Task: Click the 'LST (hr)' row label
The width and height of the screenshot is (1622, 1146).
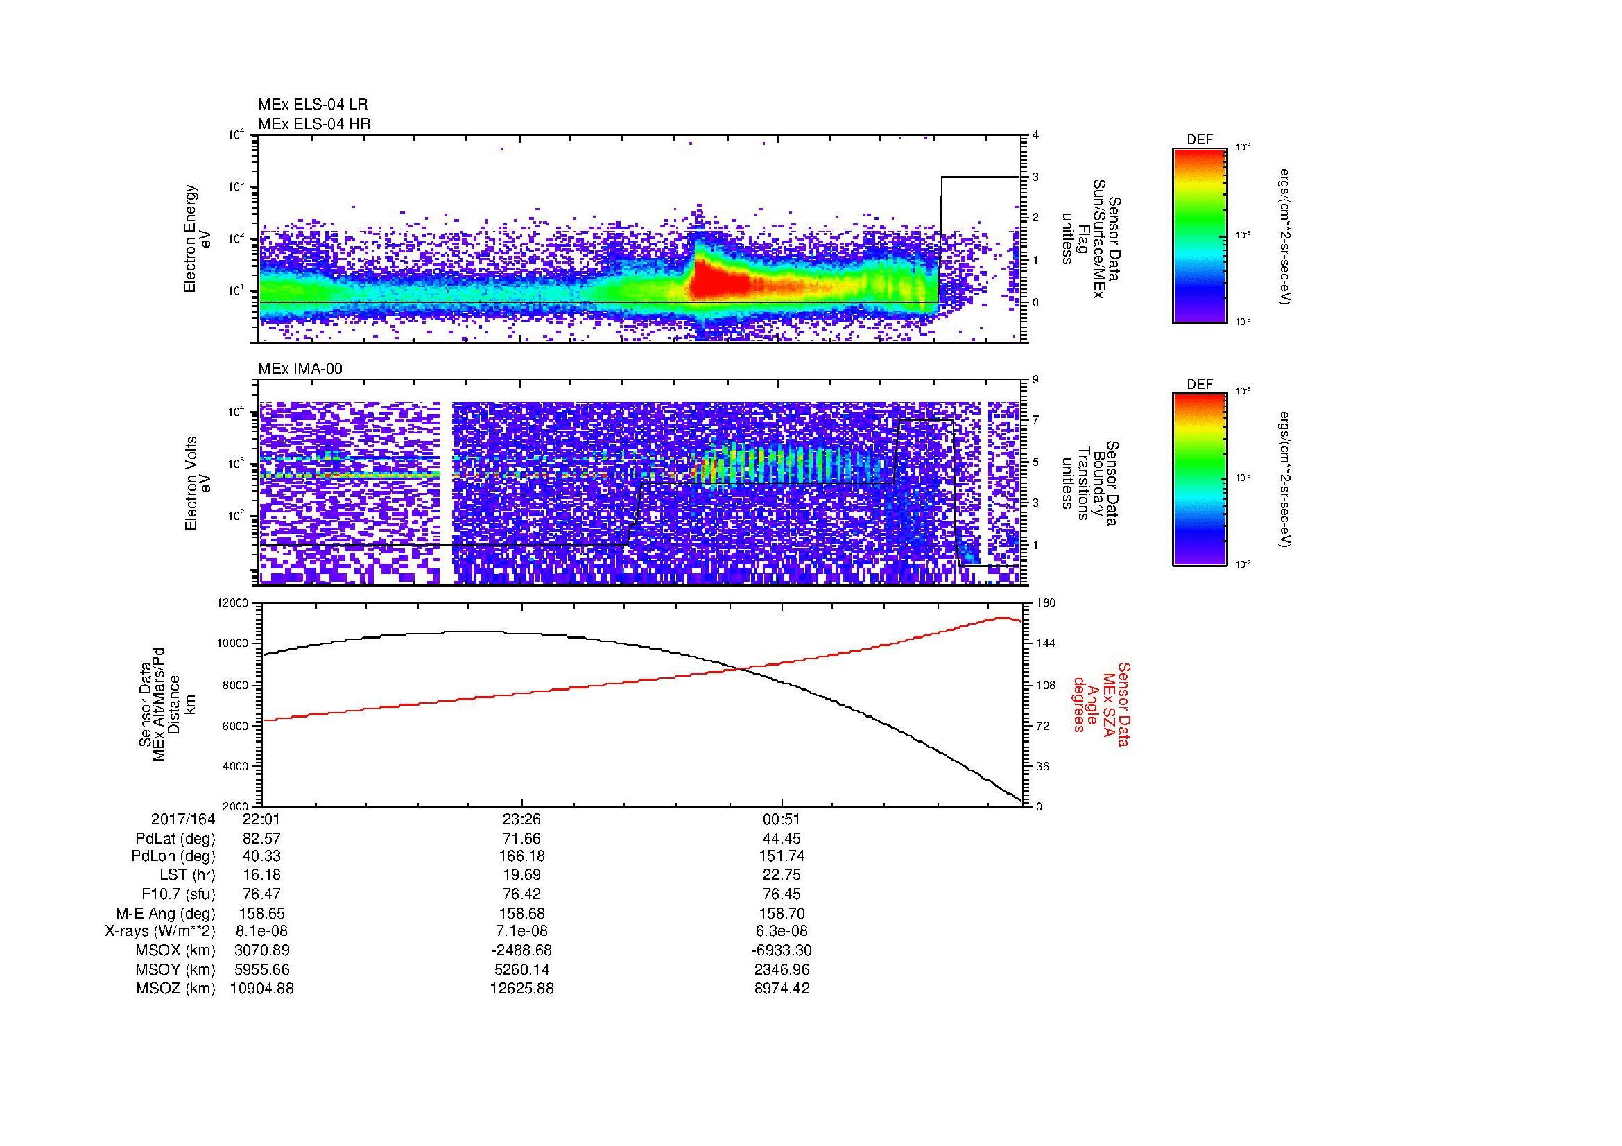Action: click(188, 875)
